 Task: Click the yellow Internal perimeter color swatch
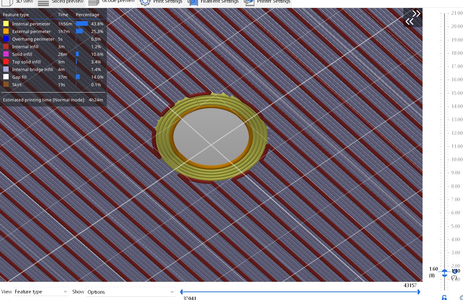6,24
